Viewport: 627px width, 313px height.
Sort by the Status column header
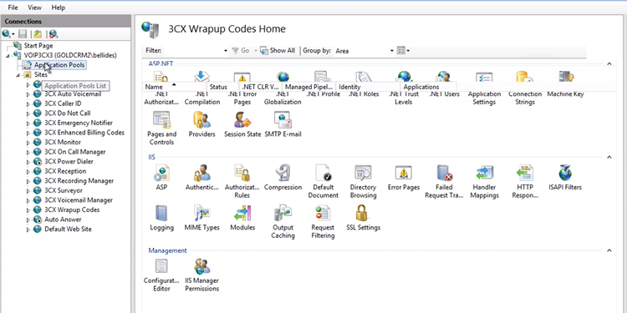[222, 87]
